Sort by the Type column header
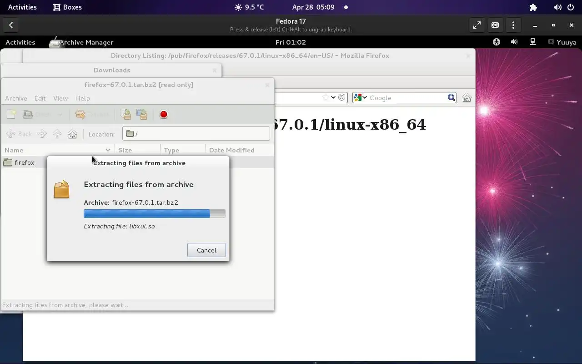This screenshot has height=364, width=582. 183,150
